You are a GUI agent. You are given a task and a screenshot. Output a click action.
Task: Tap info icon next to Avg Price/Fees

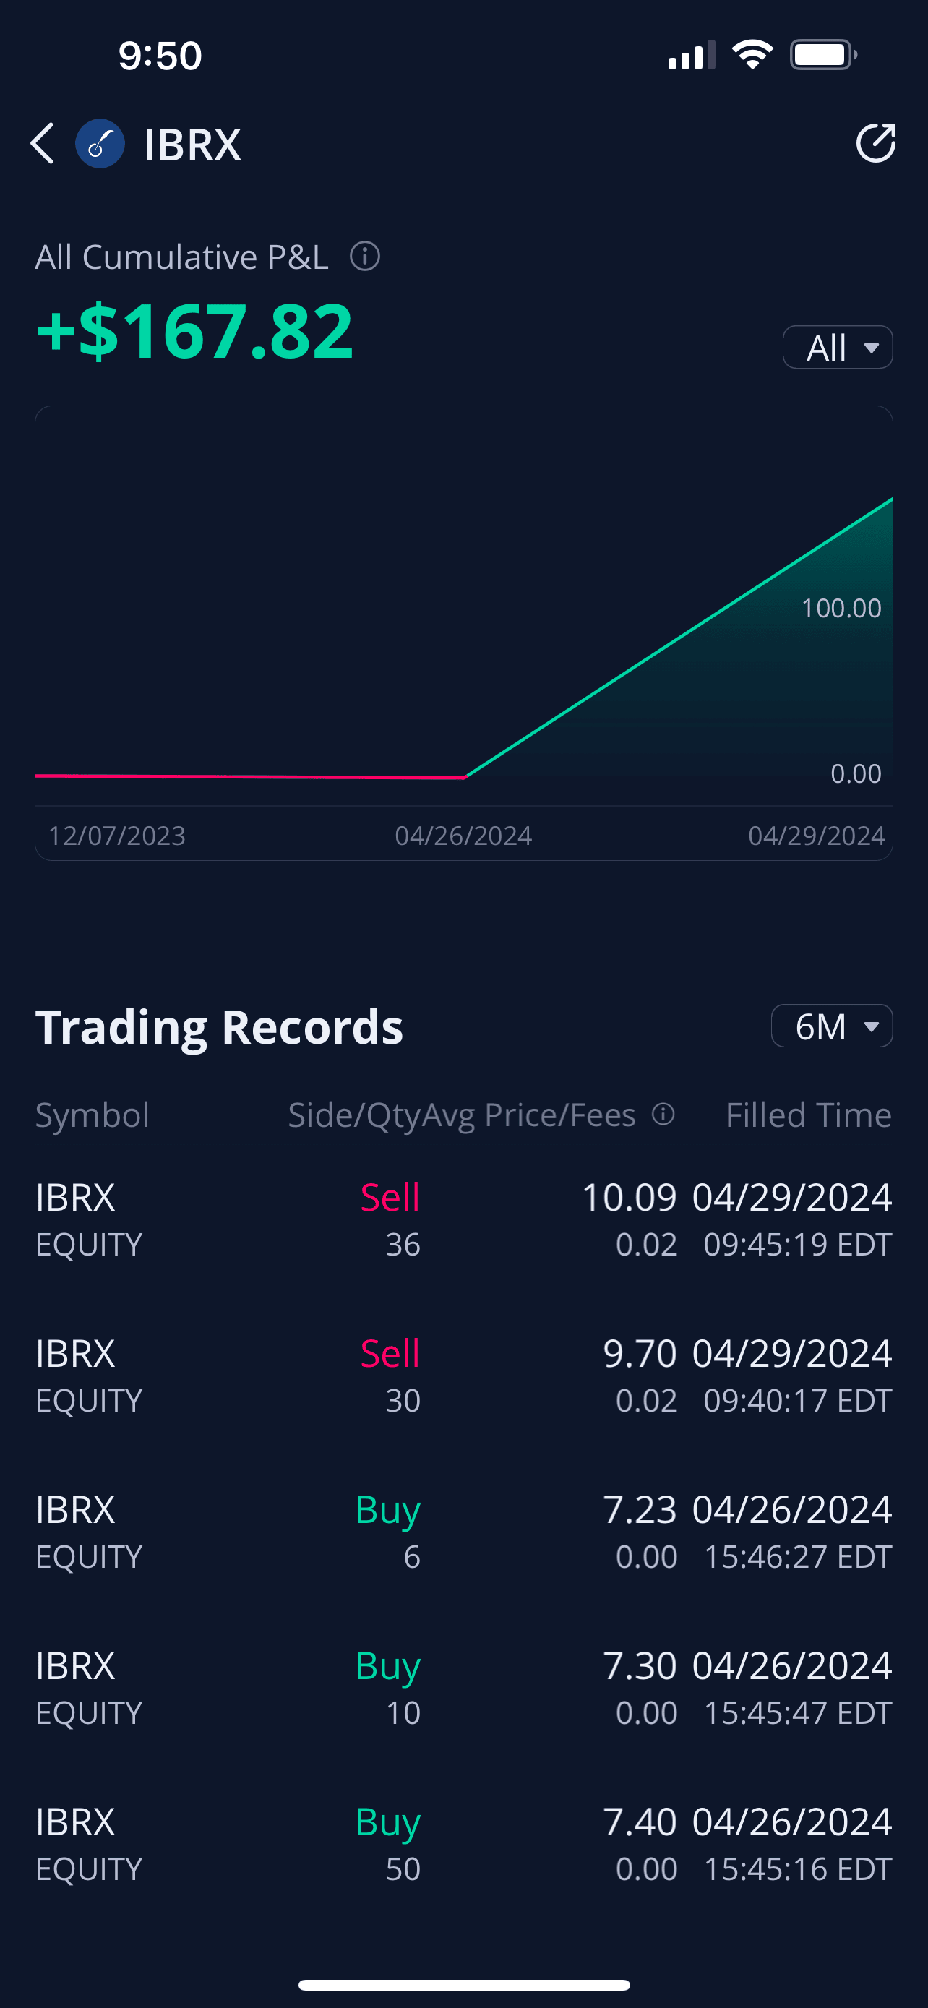(663, 1115)
